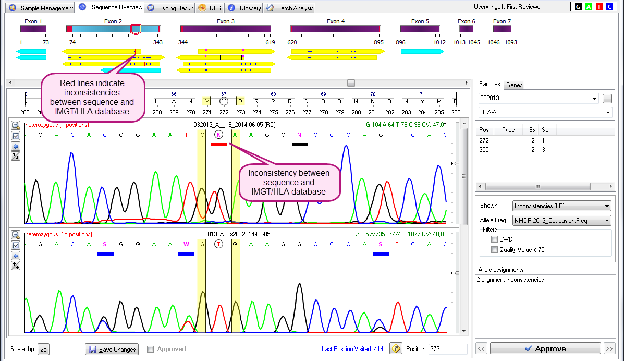The image size is (624, 361).
Task: Click the second trace's vertical scale slider handle
Action: pos(456,273)
